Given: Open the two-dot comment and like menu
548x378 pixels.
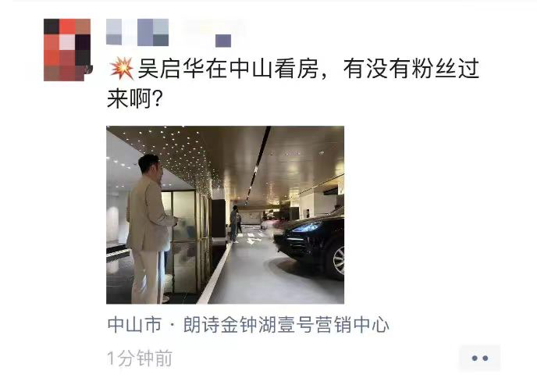Looking at the screenshot, I should coord(480,358).
